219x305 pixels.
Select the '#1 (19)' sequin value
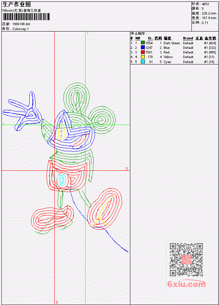209,62
